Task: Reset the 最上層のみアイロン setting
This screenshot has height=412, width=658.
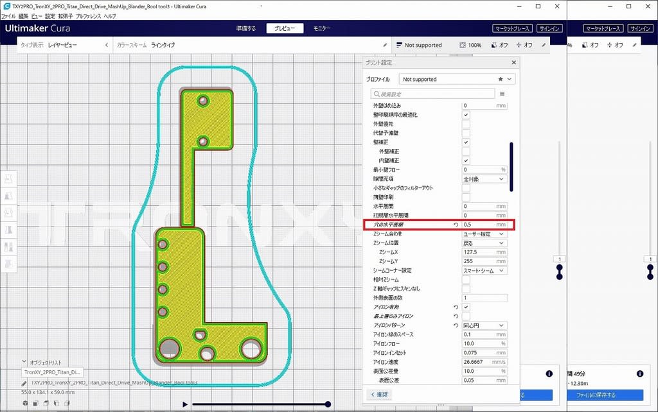Action: tap(456, 316)
